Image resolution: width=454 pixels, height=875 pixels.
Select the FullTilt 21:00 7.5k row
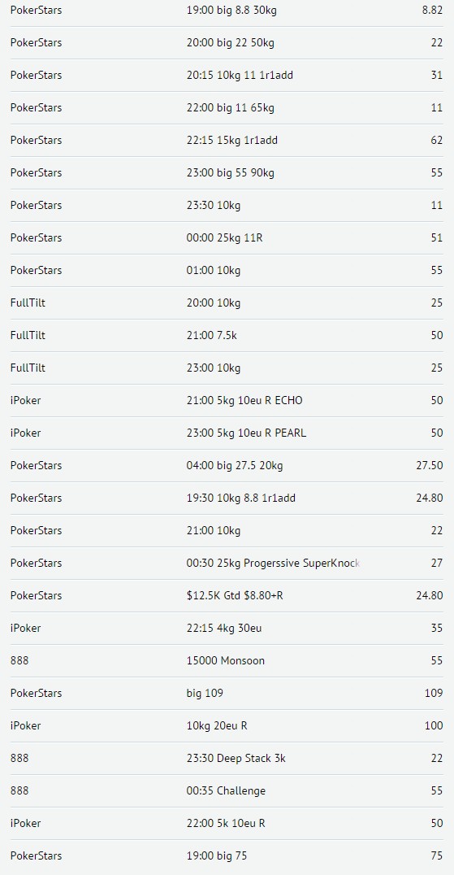point(227,335)
